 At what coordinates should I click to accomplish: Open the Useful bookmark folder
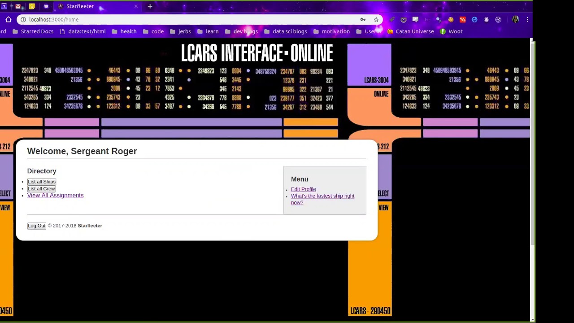(x=369, y=31)
